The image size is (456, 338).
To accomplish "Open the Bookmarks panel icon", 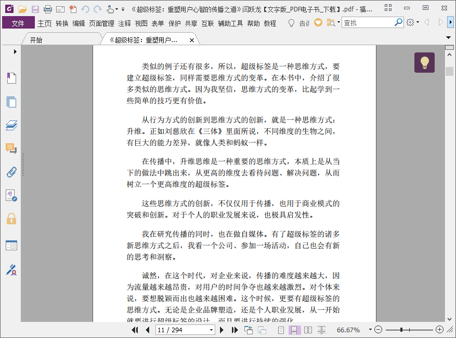I will [x=11, y=78].
